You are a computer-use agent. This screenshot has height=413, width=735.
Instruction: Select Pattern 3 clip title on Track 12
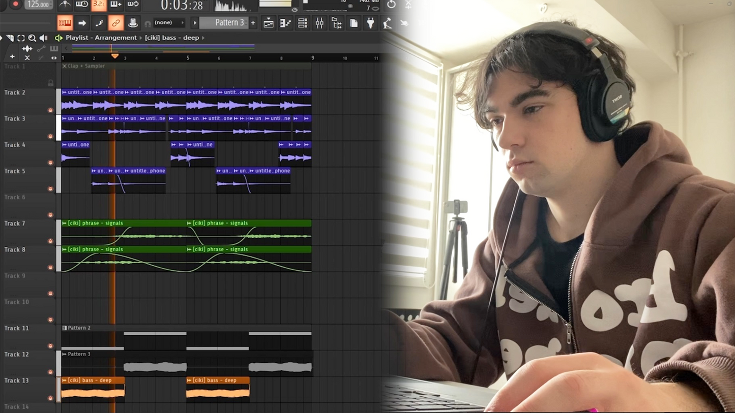point(79,354)
